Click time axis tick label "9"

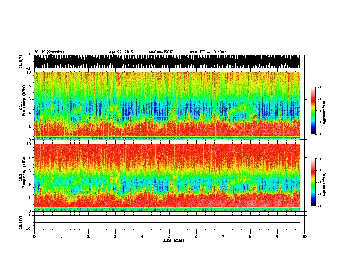tap(277, 236)
